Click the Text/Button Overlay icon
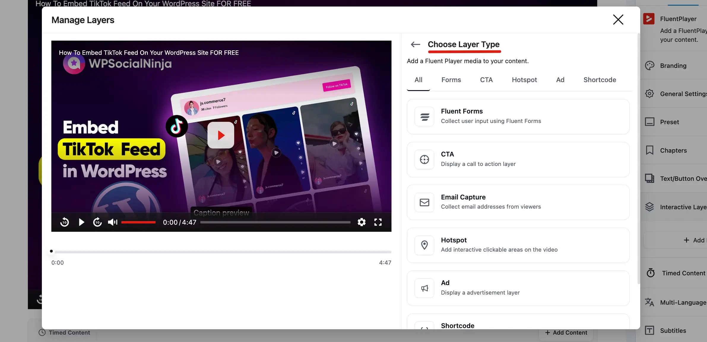Viewport: 707px width, 342px height. coord(649,178)
